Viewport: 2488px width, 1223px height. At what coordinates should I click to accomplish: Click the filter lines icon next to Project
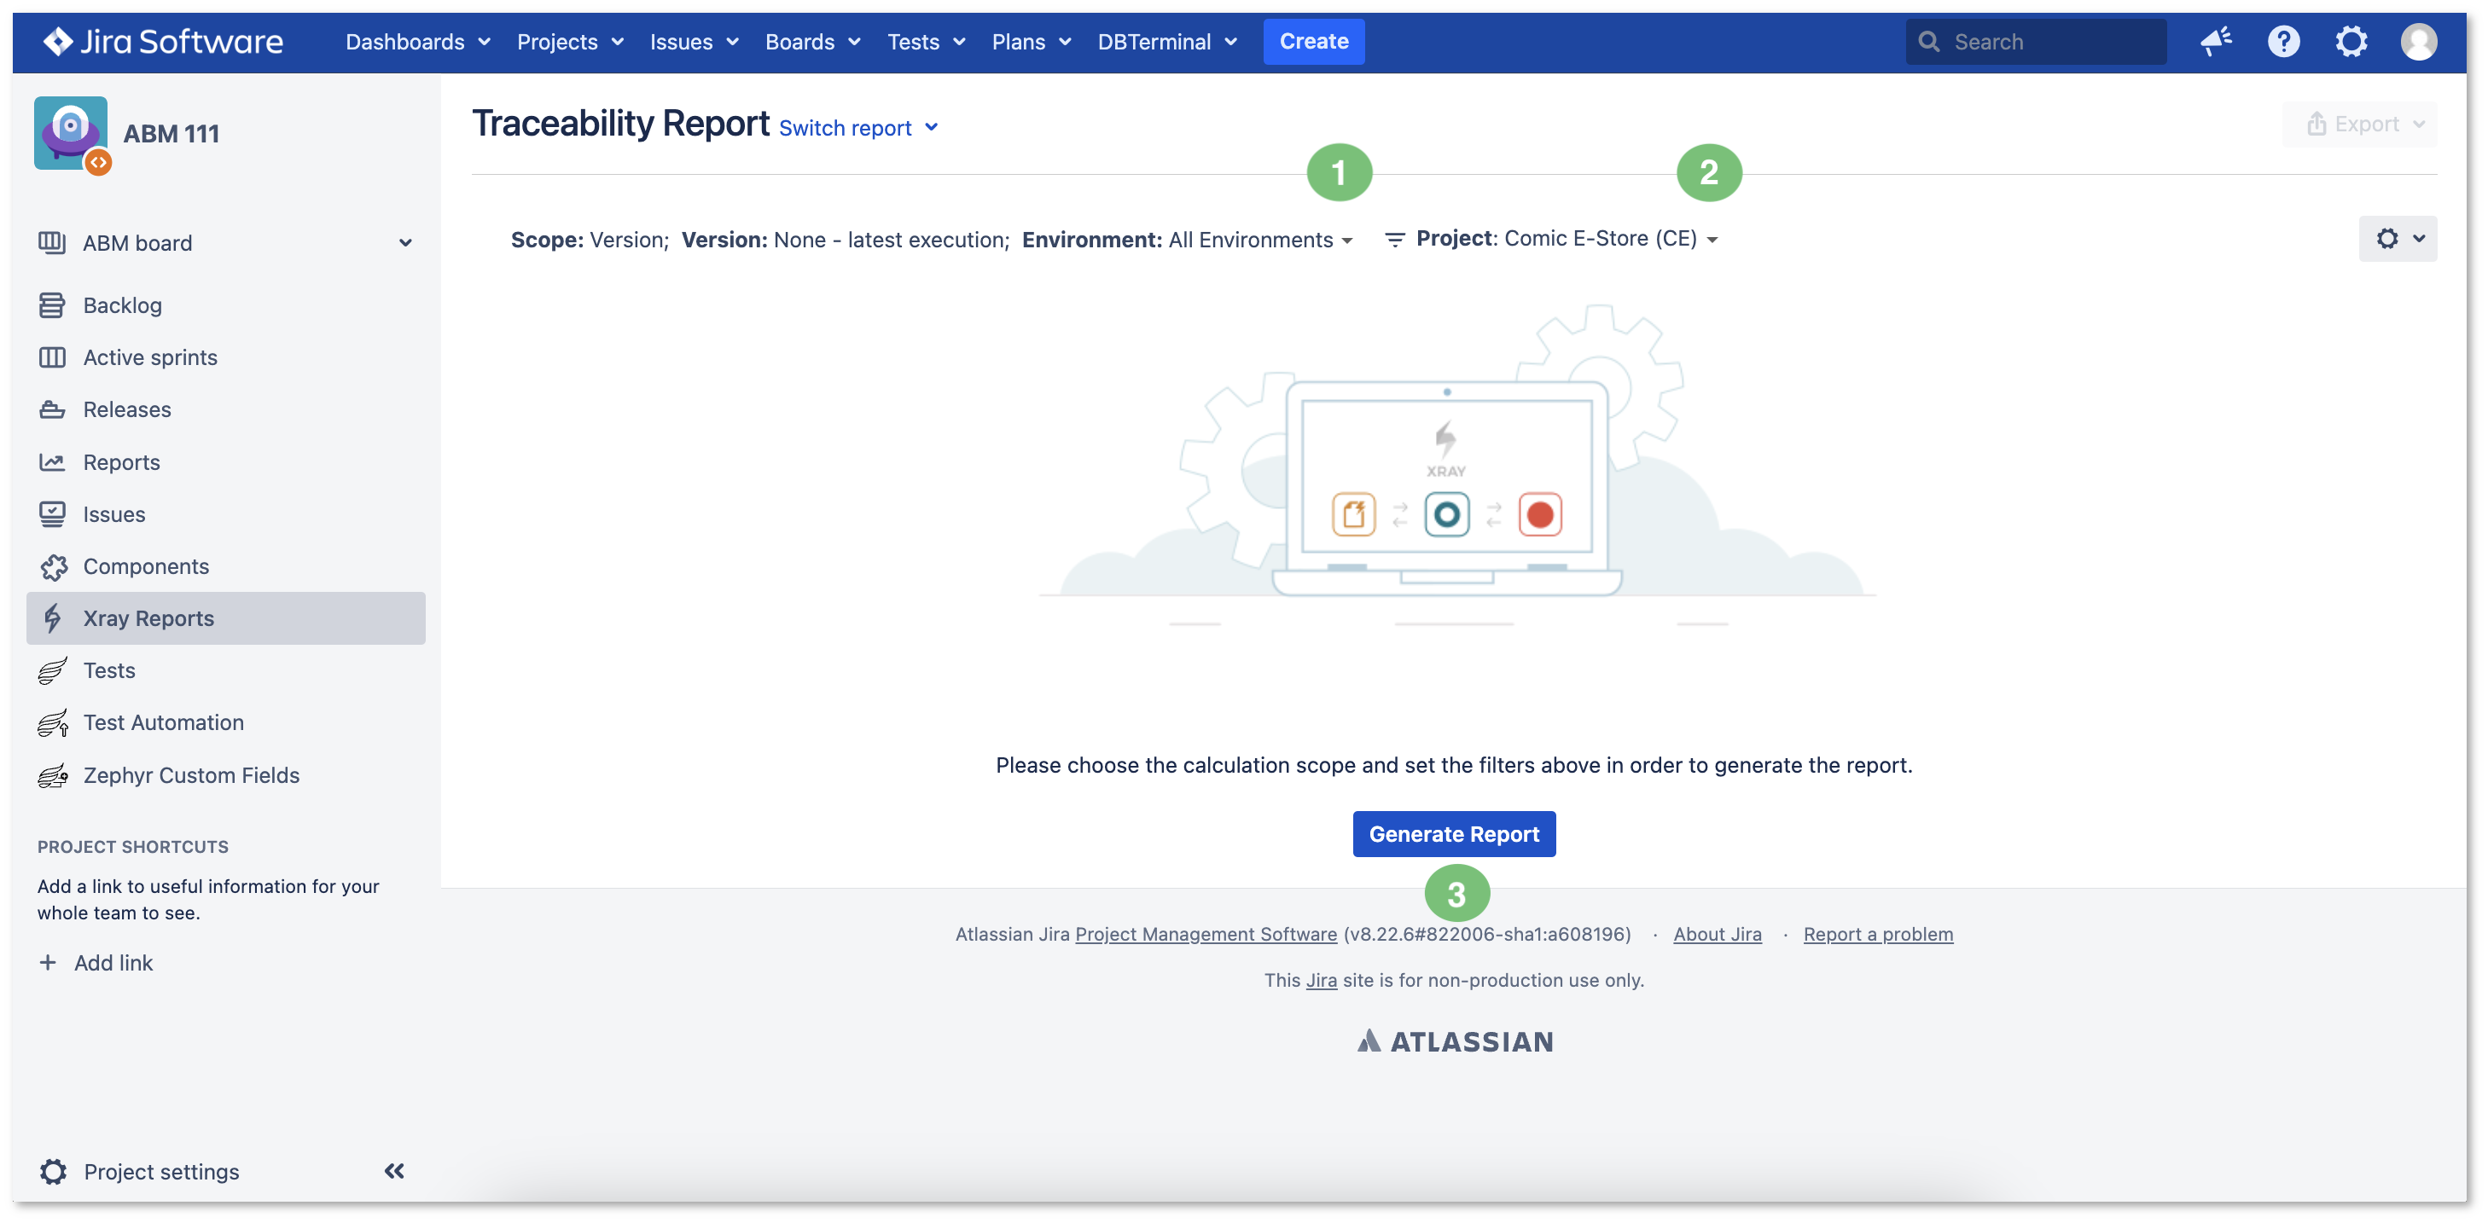pos(1393,239)
